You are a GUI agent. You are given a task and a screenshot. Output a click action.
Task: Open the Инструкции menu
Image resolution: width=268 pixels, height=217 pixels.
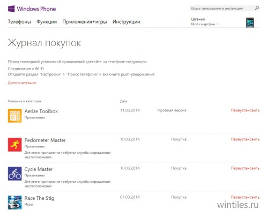[x=126, y=22]
